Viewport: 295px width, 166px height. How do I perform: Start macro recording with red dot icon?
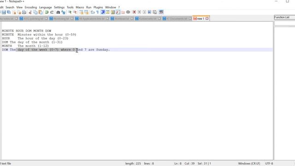click(134, 12)
